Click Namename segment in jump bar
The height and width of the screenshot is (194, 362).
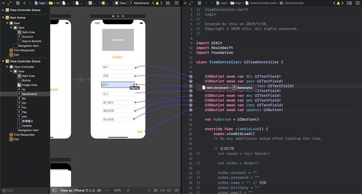coord(139,3)
